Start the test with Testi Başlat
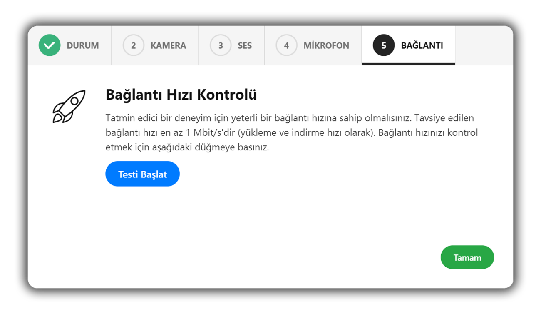This screenshot has height=314, width=541. point(142,174)
